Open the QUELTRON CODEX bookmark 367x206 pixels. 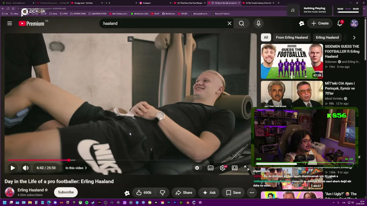tap(97, 14)
